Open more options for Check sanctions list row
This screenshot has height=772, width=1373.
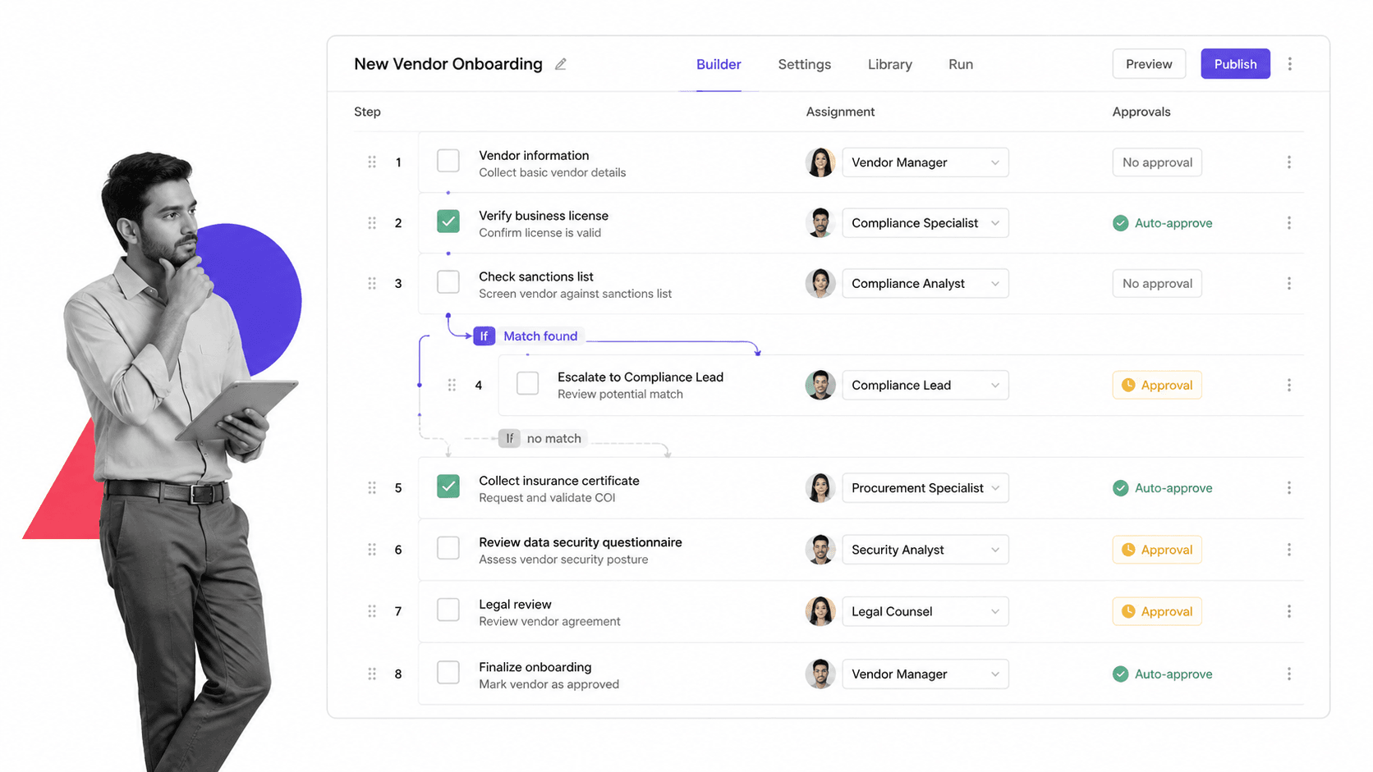pos(1288,283)
